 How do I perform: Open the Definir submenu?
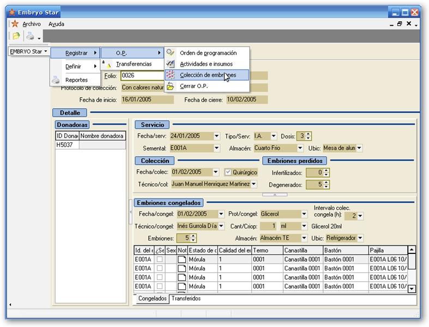[x=75, y=66]
